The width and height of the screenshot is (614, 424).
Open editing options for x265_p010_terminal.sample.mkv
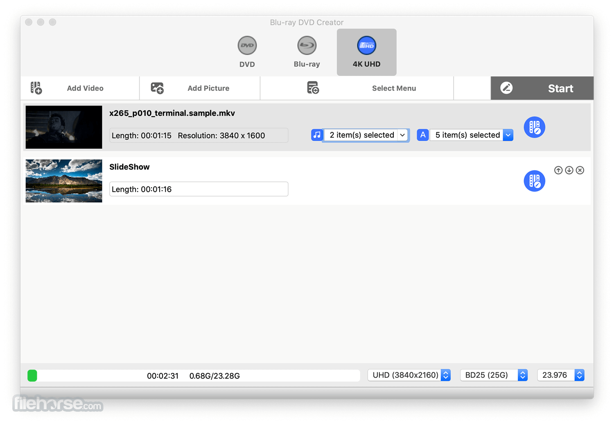[x=534, y=127]
